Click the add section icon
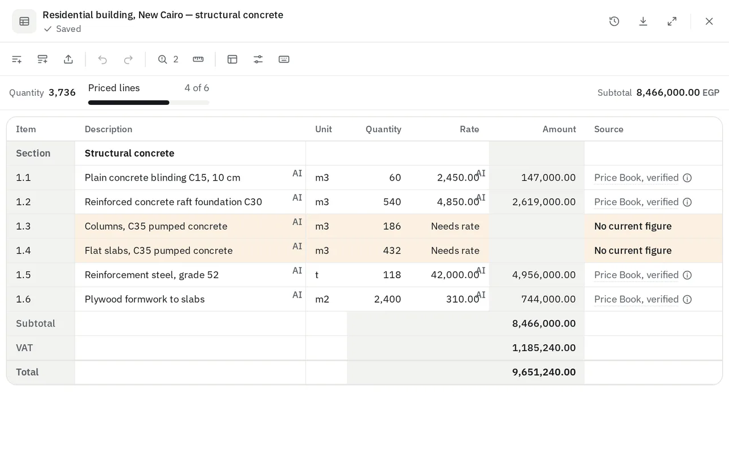 (42, 59)
